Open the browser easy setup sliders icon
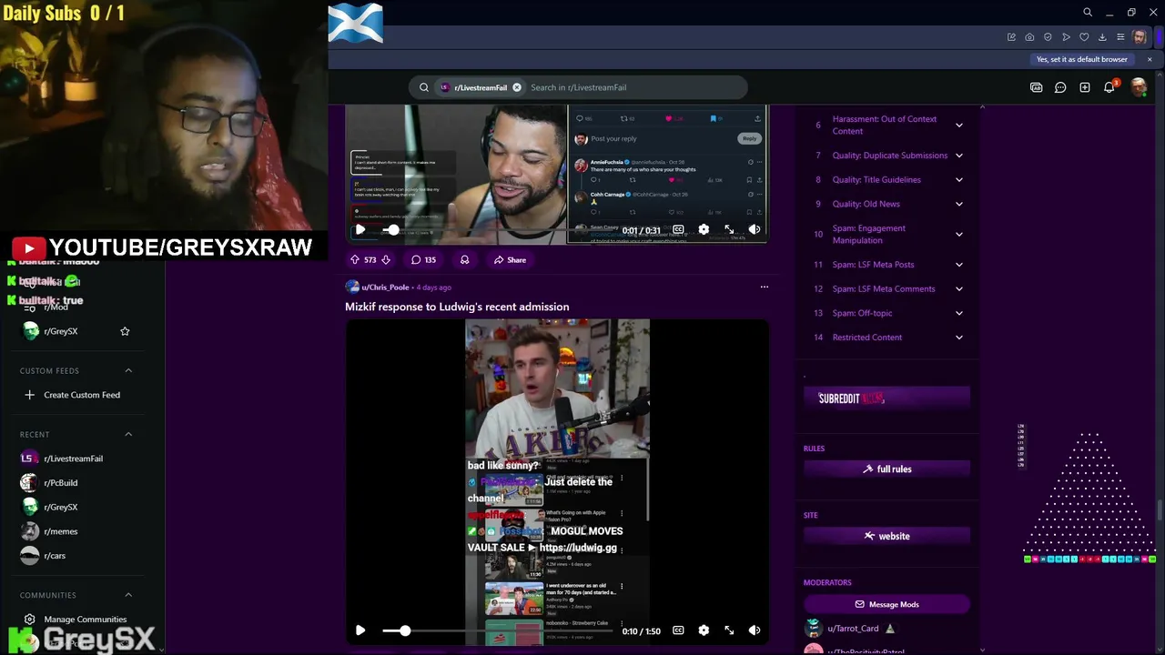Screen dimensions: 1165x655 point(1120,37)
